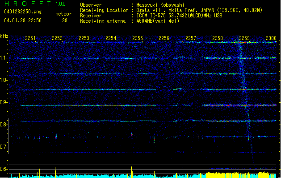Image resolution: width=281 pixels, height=178 pixels.
Task: Select the 2255 time marker
Action: click(x=138, y=39)
